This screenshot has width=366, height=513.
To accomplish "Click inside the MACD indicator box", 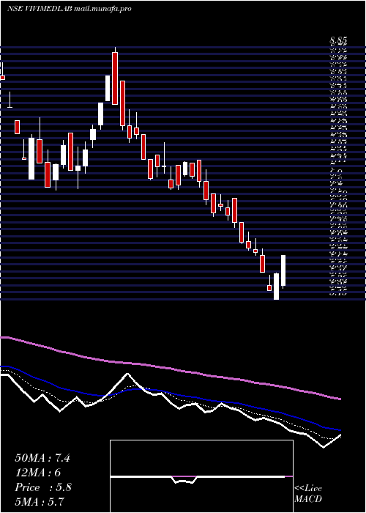I will pyautogui.click(x=201, y=476).
